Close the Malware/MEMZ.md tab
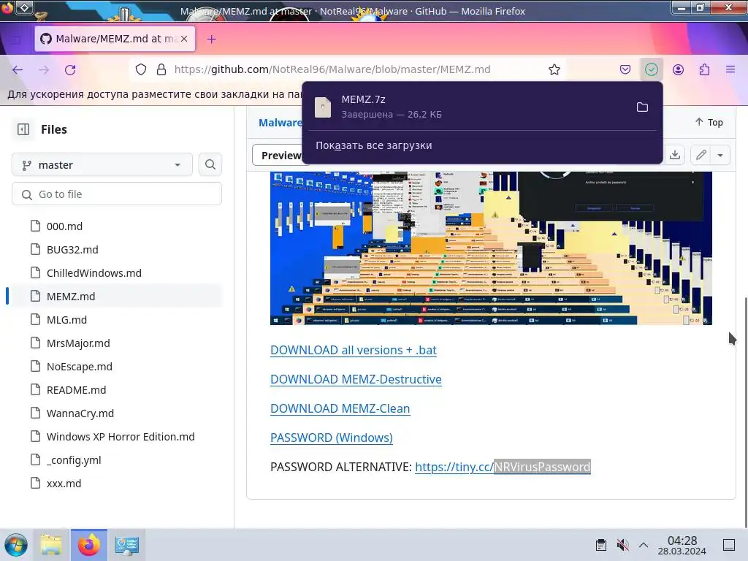Screen dimensions: 748x561 coord(184,39)
